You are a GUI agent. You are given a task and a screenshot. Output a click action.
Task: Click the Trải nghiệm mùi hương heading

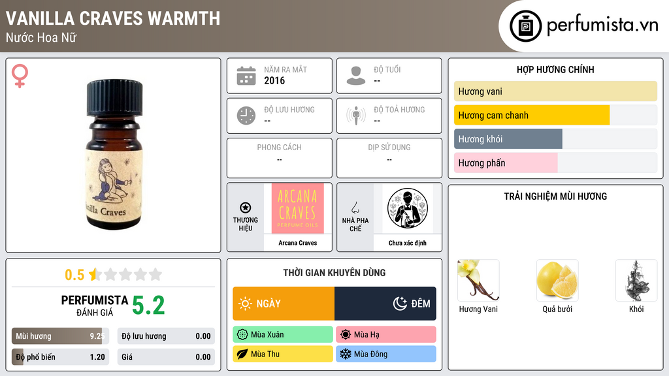point(555,196)
